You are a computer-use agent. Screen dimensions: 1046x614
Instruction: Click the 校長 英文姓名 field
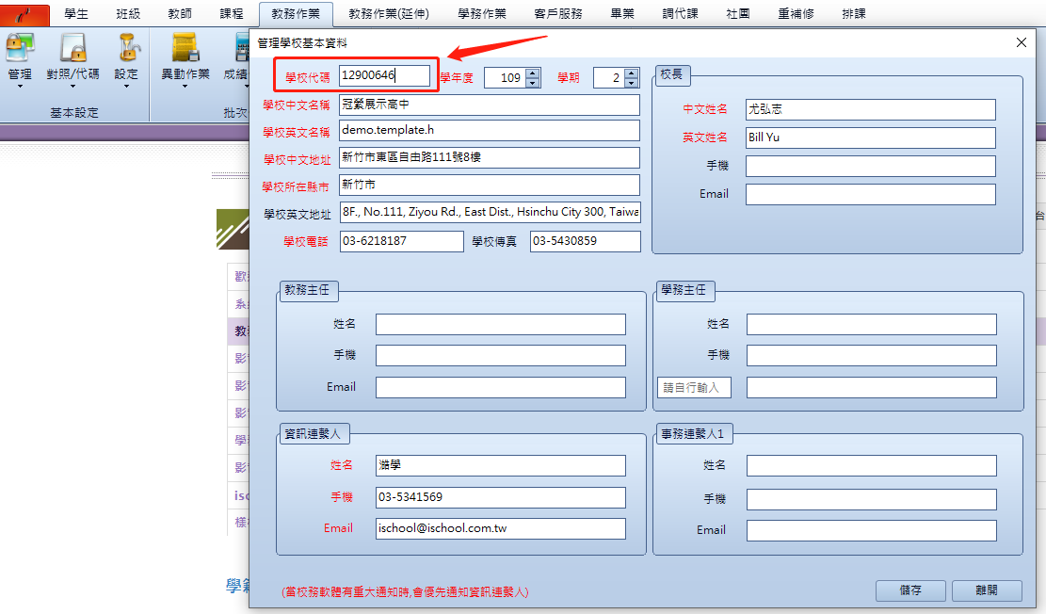click(871, 137)
